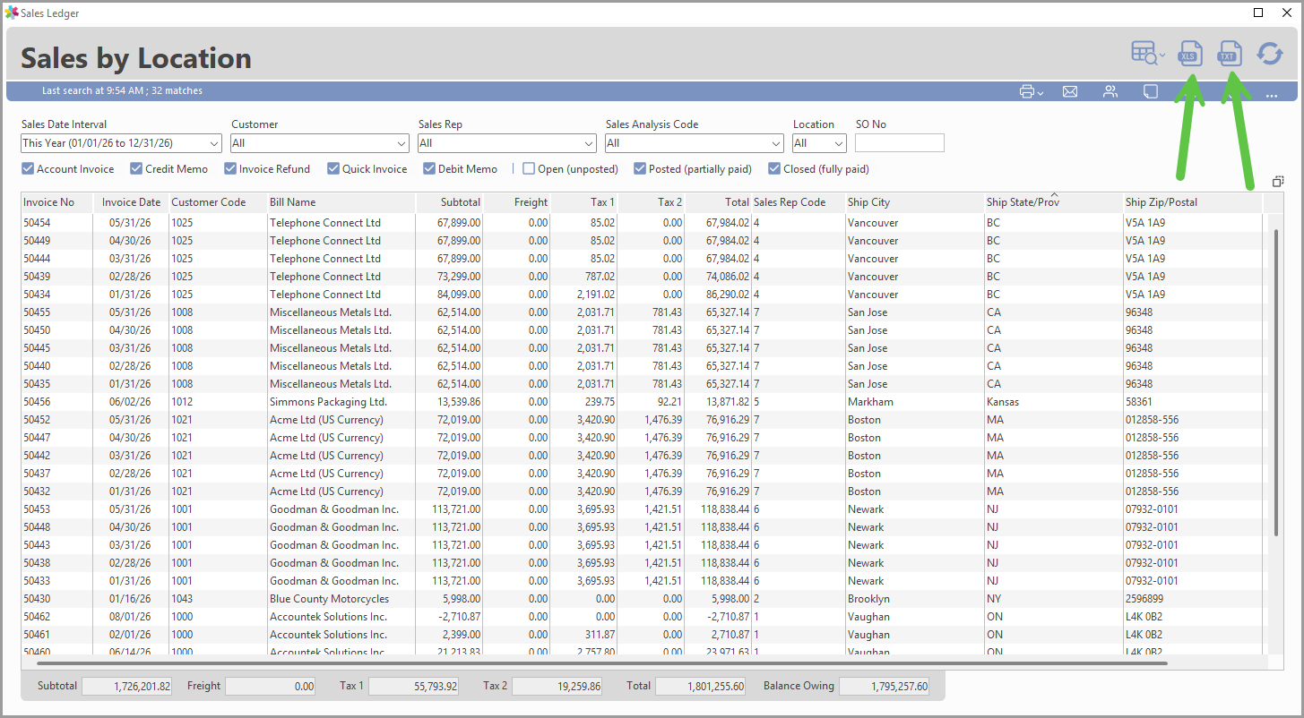Open the sticky note icon

1151,91
